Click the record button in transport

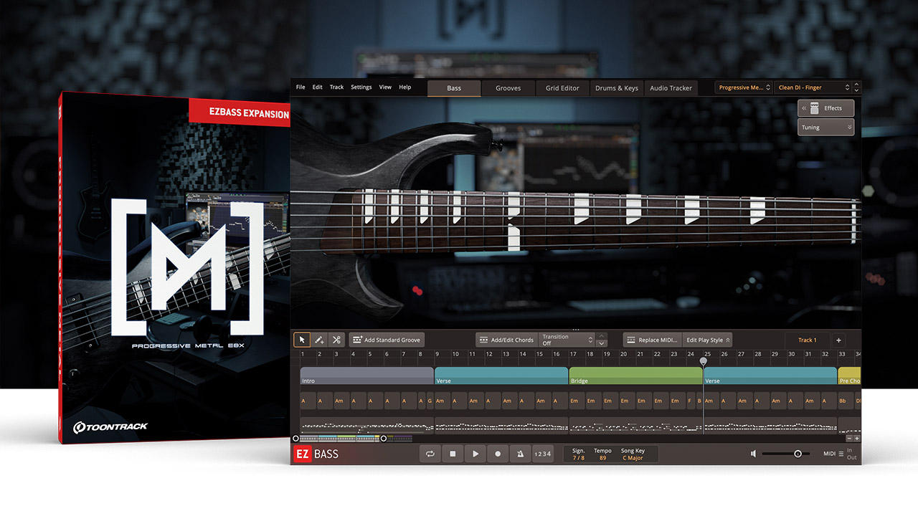(498, 454)
